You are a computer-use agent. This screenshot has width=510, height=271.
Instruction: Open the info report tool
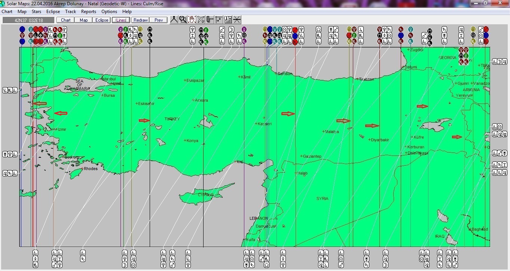pyautogui.click(x=228, y=19)
